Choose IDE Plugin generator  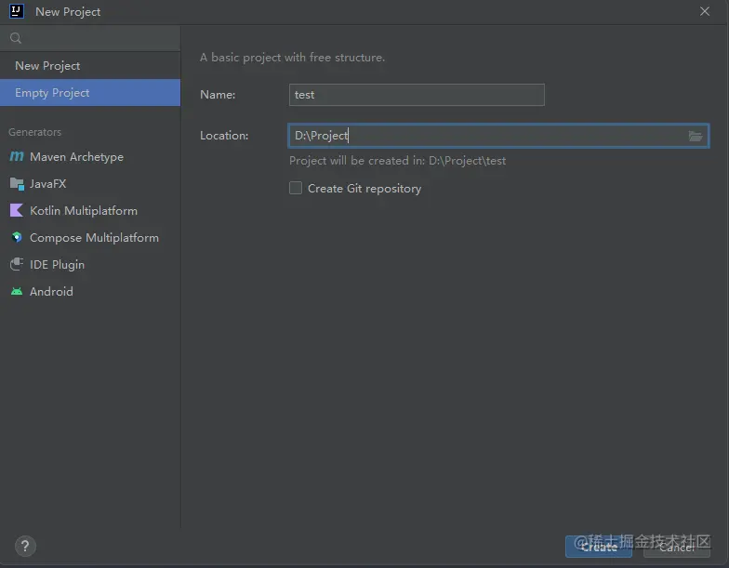click(x=90, y=264)
